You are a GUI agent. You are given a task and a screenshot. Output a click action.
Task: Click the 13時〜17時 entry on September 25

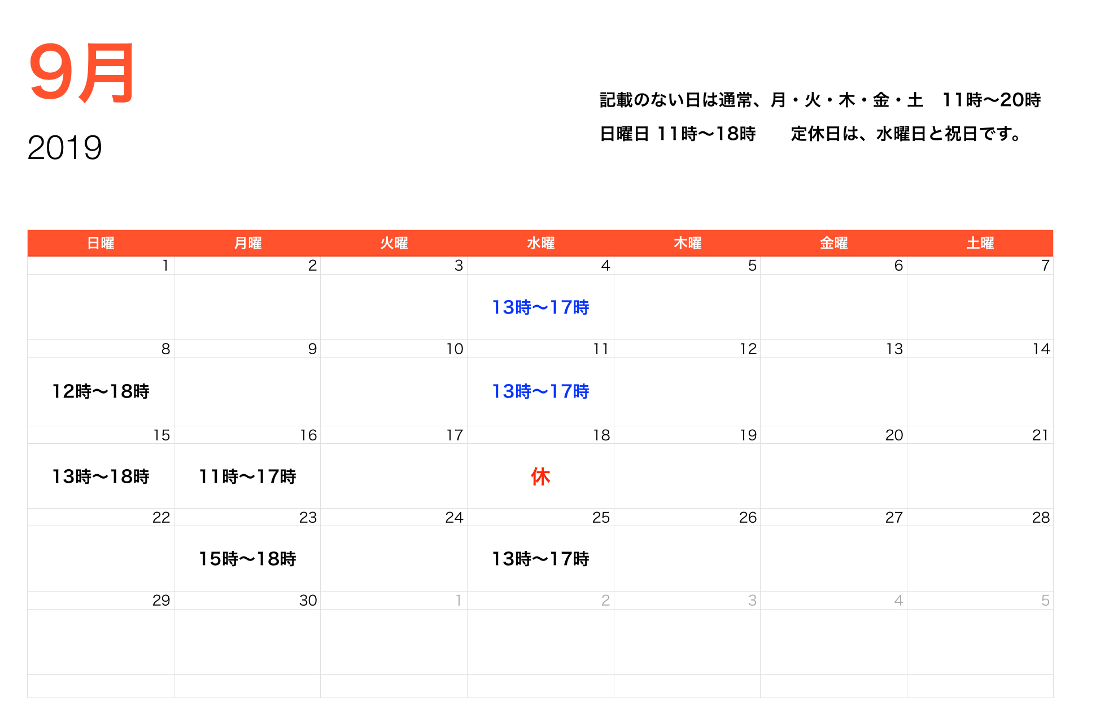click(540, 559)
